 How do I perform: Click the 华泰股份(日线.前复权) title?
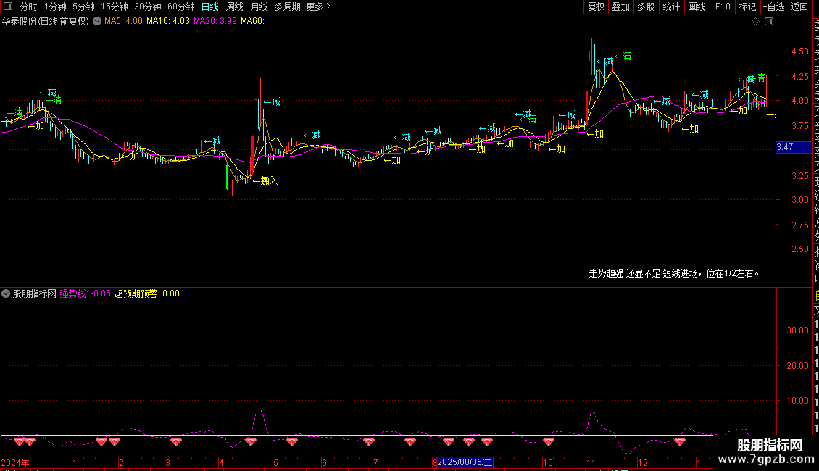(x=46, y=22)
